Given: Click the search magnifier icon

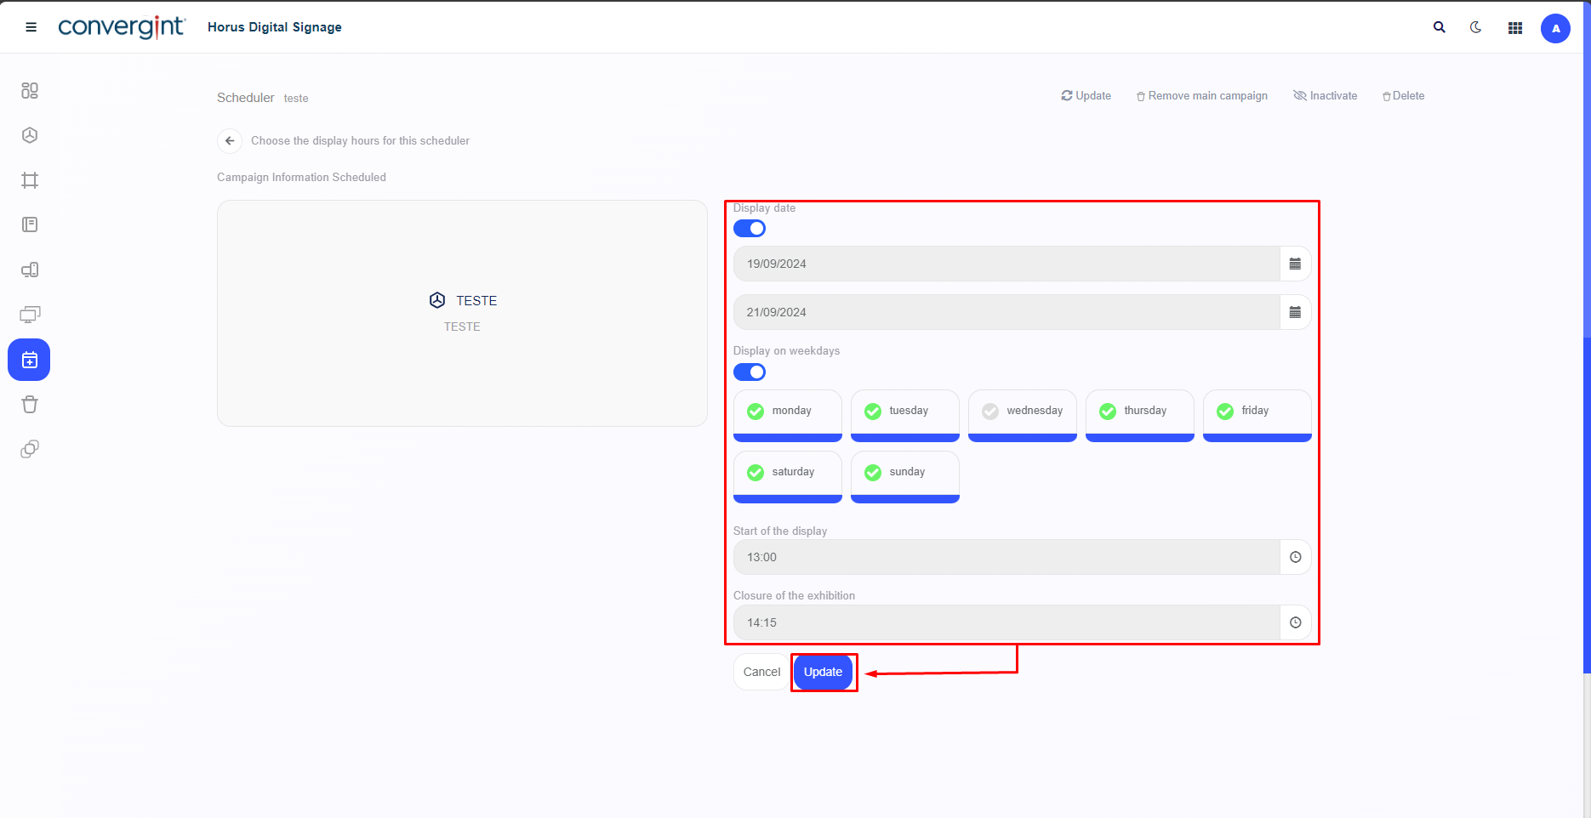Looking at the screenshot, I should [x=1439, y=27].
